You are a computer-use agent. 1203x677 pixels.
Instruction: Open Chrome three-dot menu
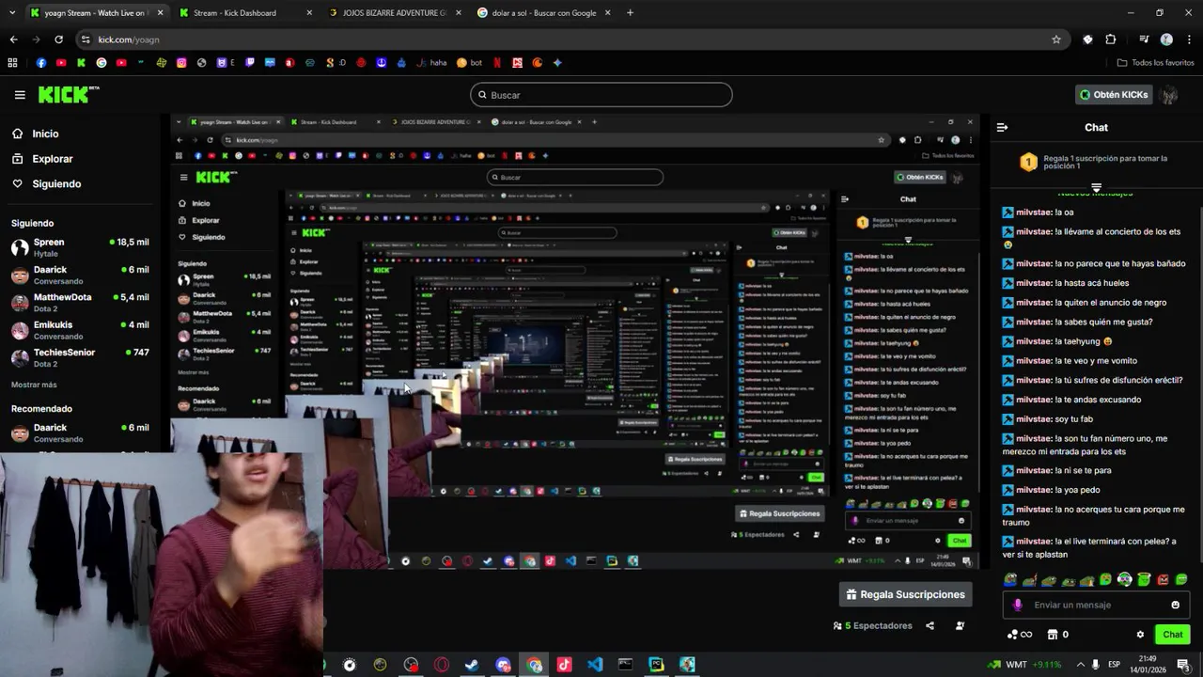1189,39
